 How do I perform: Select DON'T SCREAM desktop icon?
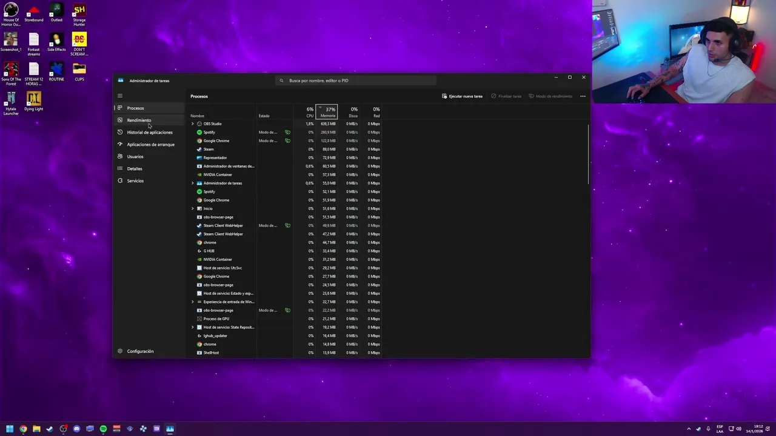click(x=79, y=44)
